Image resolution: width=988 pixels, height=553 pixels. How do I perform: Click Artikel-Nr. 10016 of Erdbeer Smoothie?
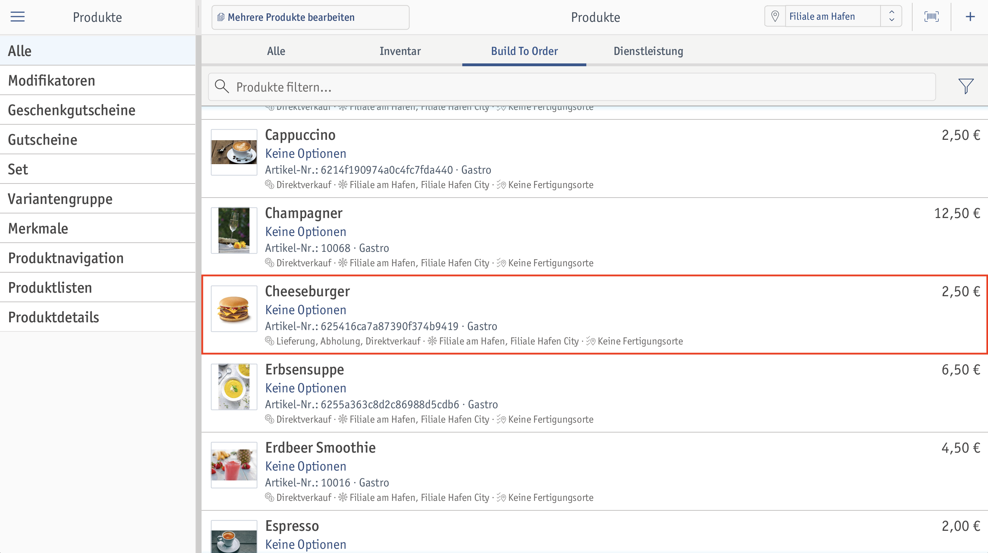pos(308,483)
